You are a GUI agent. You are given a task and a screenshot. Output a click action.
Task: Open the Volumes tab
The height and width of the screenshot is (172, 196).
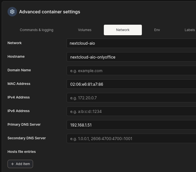[x=85, y=30]
